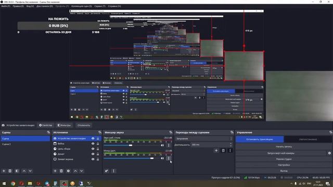Open advanced audio properties gear in mixer

(x=106, y=171)
